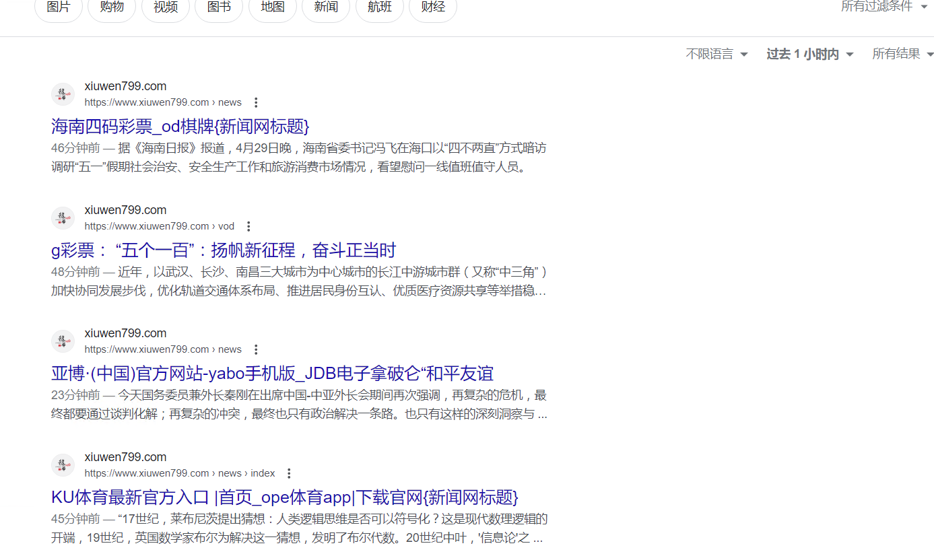Open the 航班 filter tab
Viewport: 934px width, 554px height.
tap(380, 8)
